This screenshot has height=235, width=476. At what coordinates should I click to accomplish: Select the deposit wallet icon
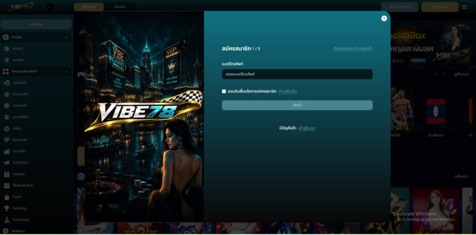point(7,49)
